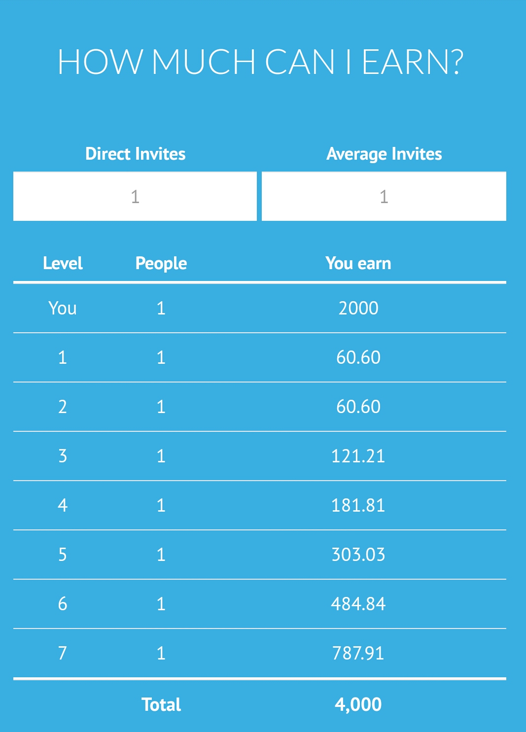This screenshot has height=732, width=526.
Task: Click the Average Invites label
Action: [x=384, y=154]
